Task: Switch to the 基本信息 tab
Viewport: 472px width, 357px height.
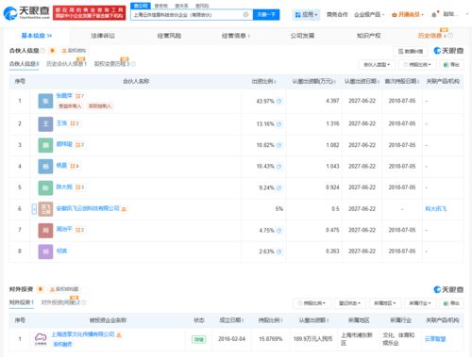Action: (37, 36)
